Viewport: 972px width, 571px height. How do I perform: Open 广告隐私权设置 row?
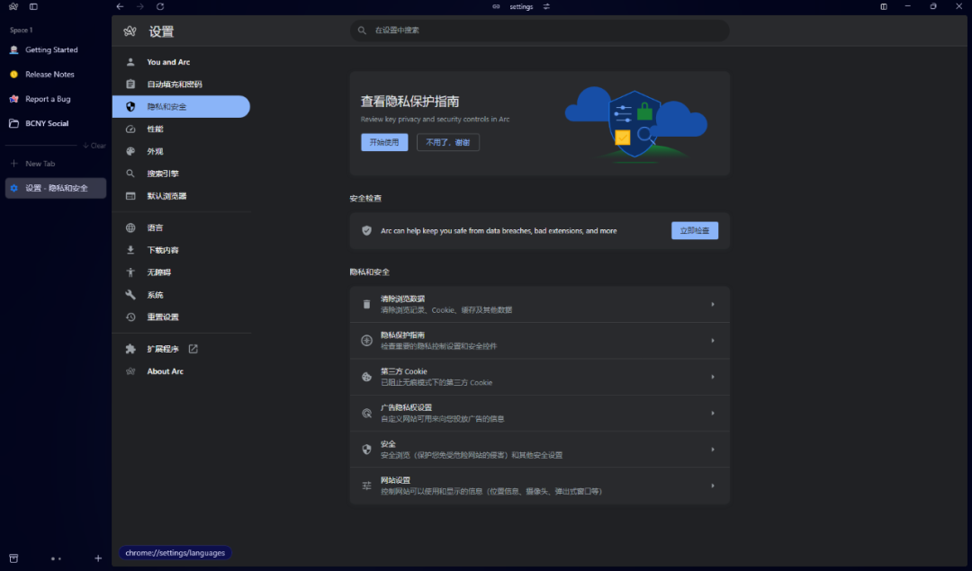[539, 413]
